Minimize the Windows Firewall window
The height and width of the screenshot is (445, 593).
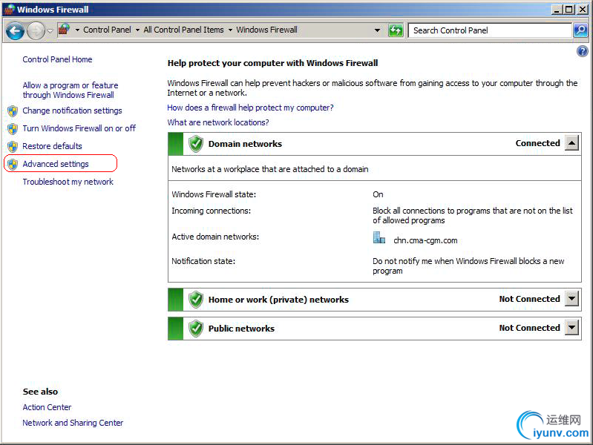[557, 10]
